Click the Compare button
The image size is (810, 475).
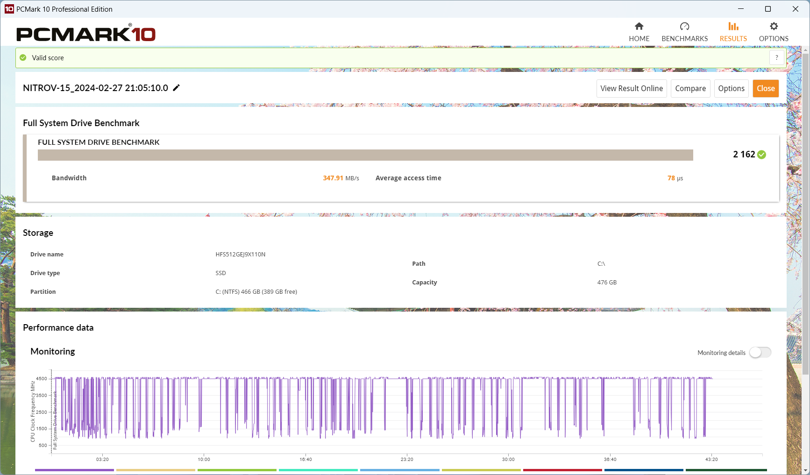pos(690,88)
